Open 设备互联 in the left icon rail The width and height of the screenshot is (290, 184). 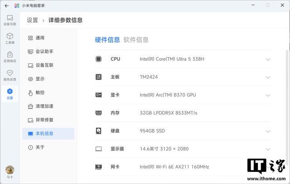(10, 20)
